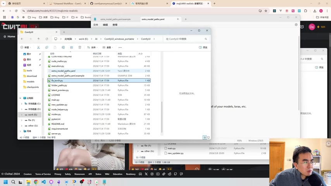331x186 pixels.
Task: Select nodes.py file
Action: click(99, 114)
